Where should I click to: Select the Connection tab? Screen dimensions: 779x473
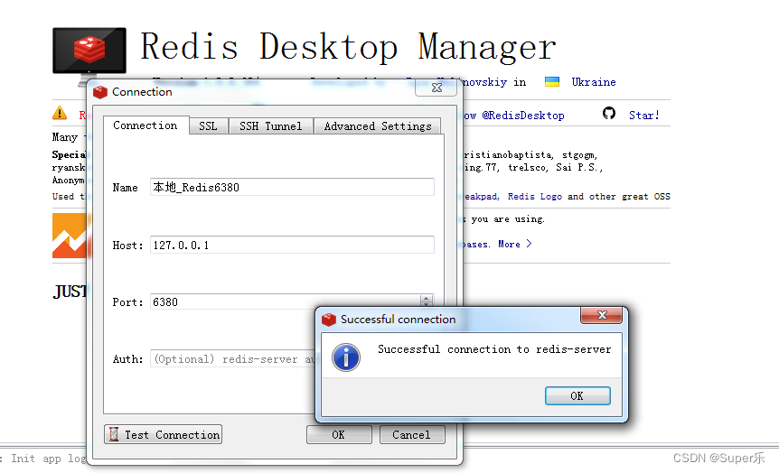point(145,125)
